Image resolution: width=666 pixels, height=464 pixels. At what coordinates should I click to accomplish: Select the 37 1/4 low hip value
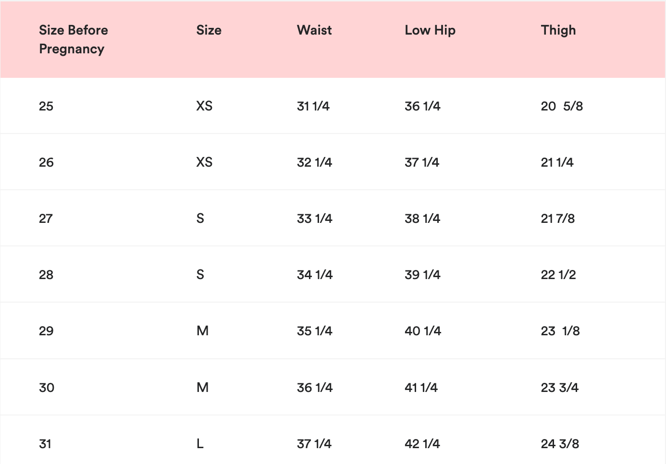(422, 162)
